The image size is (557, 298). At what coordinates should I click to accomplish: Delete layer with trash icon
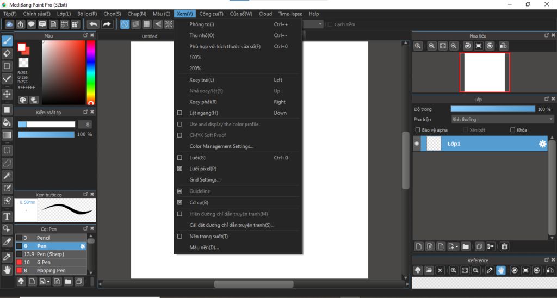[504, 246]
